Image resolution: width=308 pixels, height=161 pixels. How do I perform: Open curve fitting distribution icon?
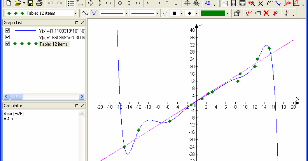coord(296,3)
